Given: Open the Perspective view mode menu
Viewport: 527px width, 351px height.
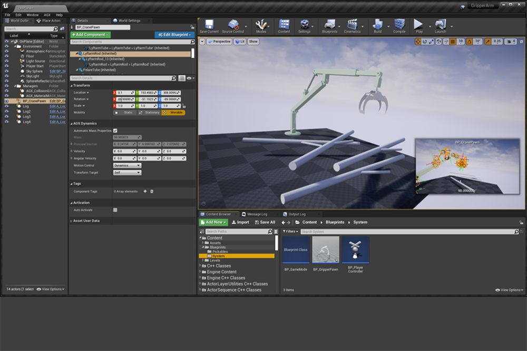Looking at the screenshot, I should pyautogui.click(x=219, y=42).
